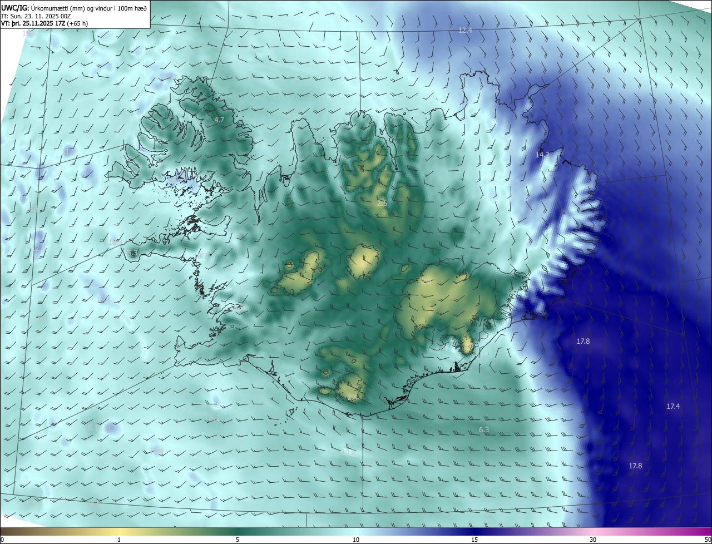This screenshot has height=544, width=712.
Task: Click the 4.7 value label
Action: tap(219, 120)
